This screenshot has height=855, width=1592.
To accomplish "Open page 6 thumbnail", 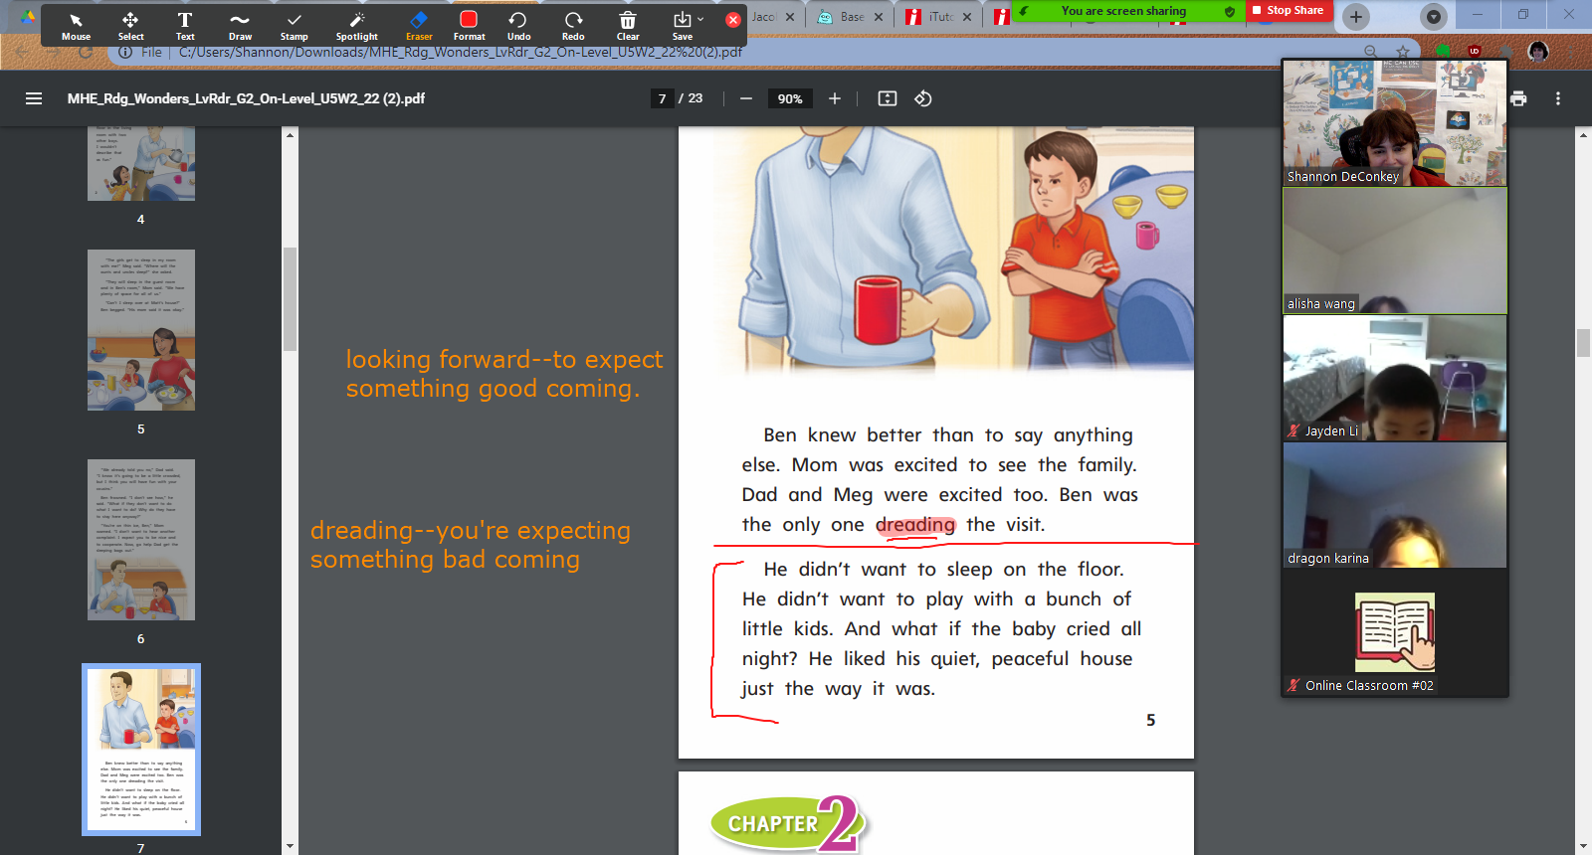I will [x=141, y=540].
